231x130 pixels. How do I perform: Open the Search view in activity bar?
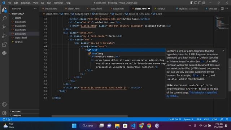click(4, 18)
